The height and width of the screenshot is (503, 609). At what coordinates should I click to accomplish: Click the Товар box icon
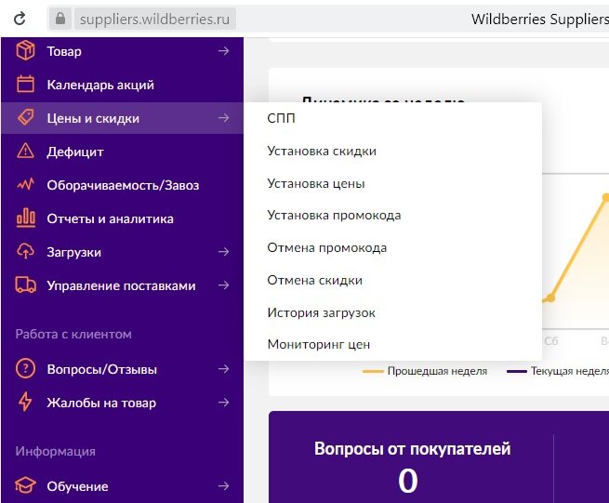pos(25,51)
